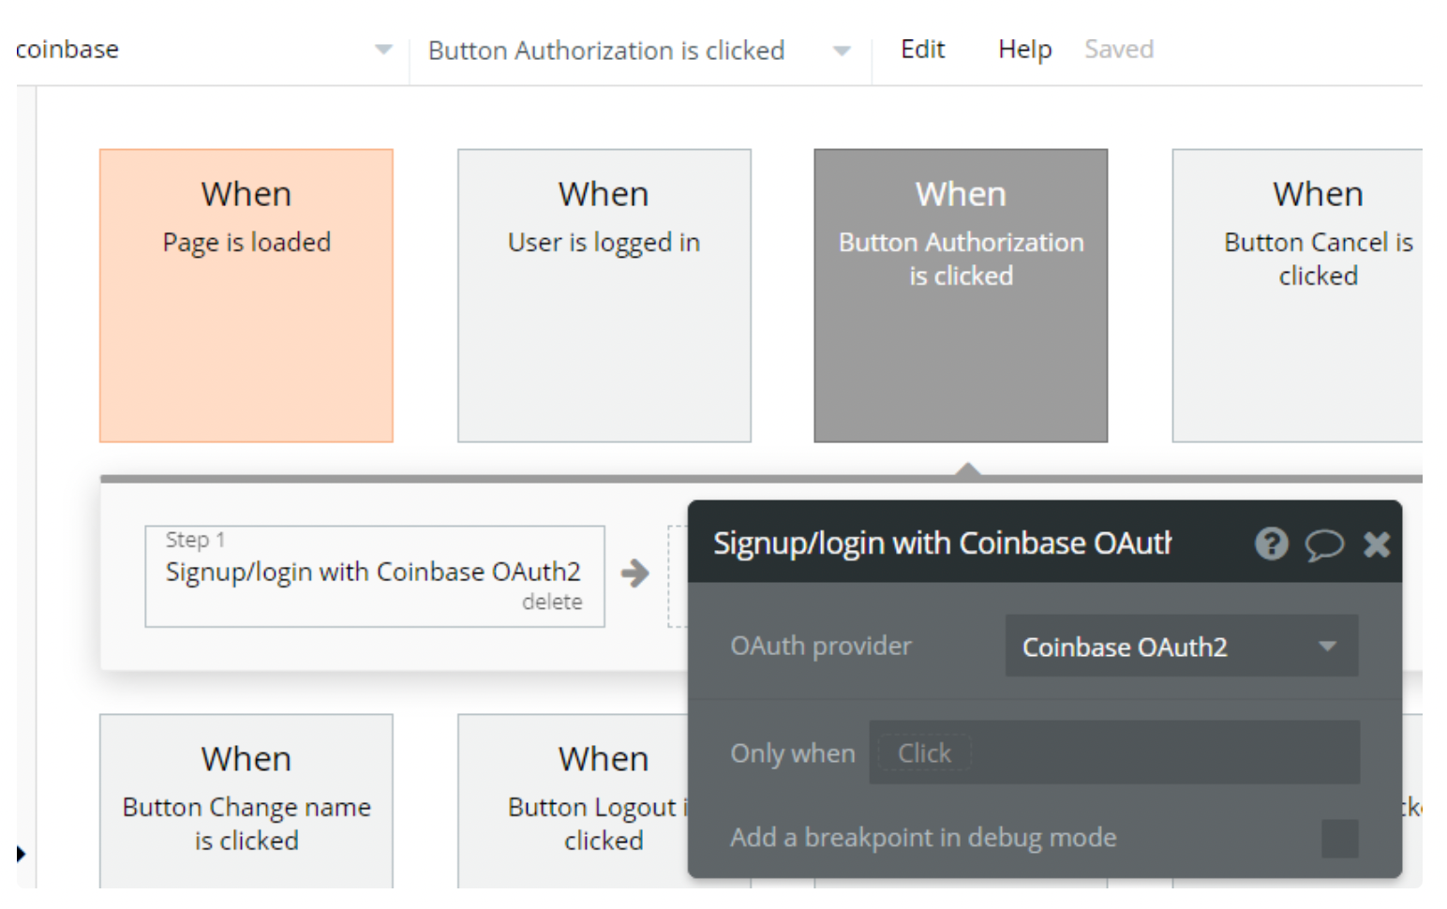Open comment bubble in action popup
The width and height of the screenshot is (1447, 909).
tap(1324, 544)
